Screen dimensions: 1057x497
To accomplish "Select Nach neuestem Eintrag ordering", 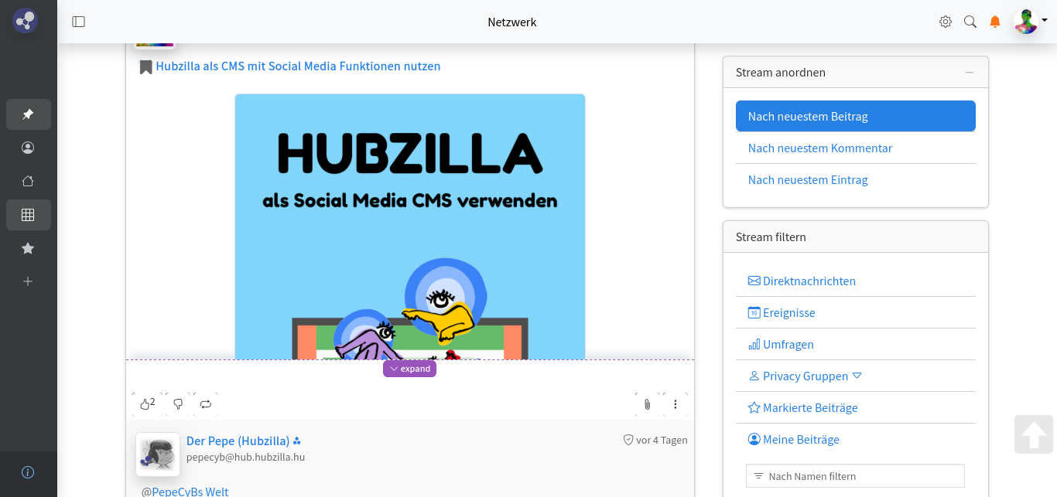I will (807, 179).
